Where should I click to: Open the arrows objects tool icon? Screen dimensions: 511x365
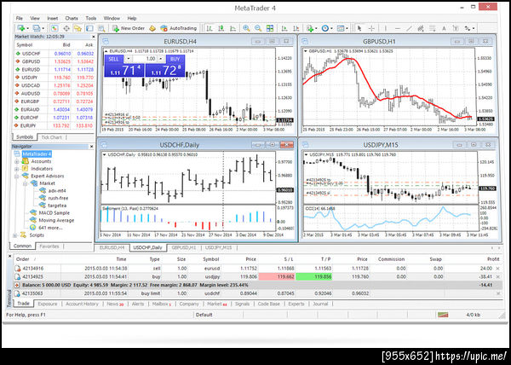pos(468,28)
